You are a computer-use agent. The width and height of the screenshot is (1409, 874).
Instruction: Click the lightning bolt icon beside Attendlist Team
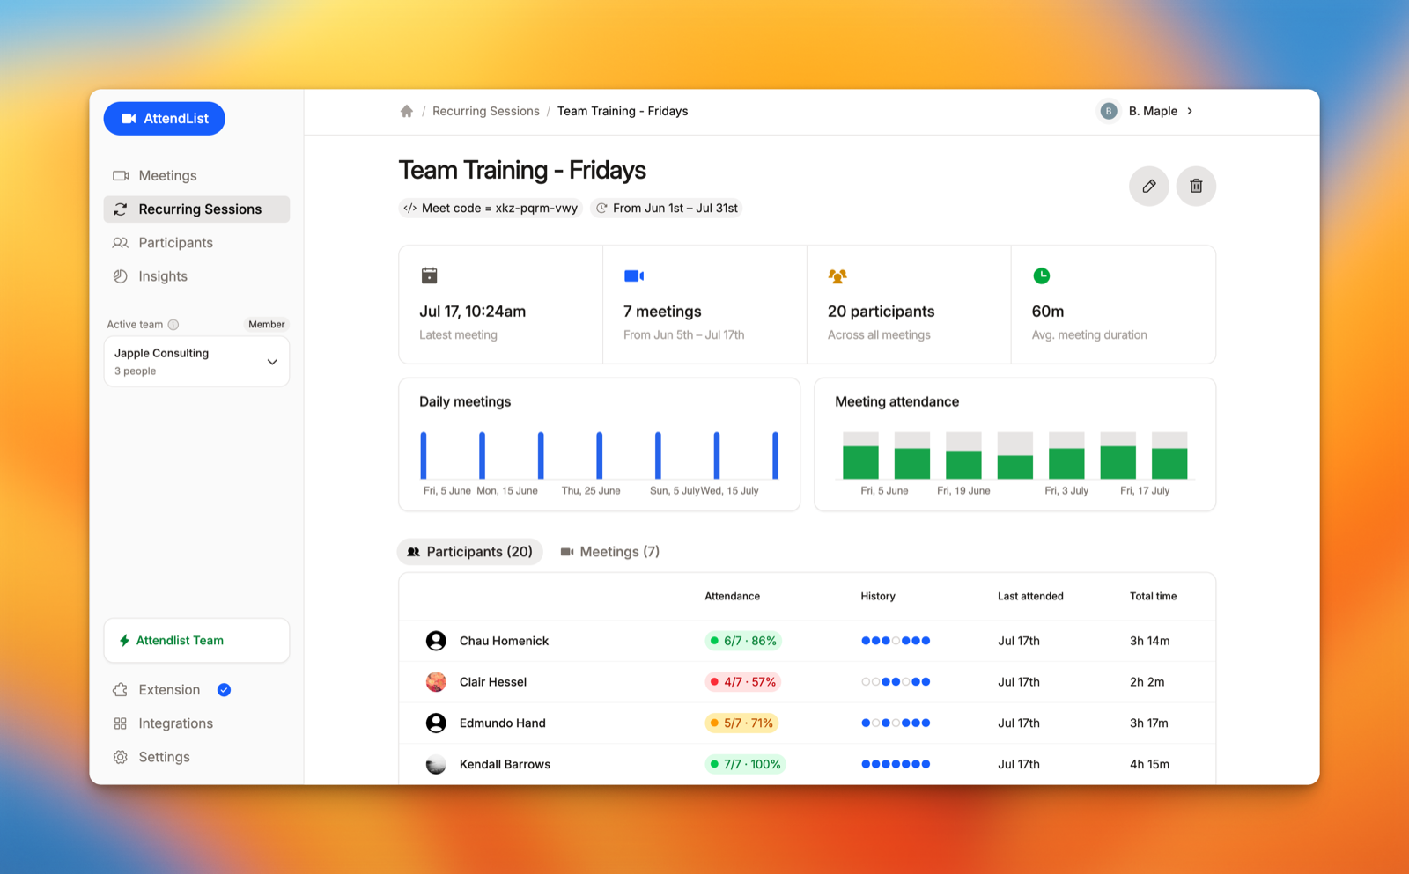point(124,640)
